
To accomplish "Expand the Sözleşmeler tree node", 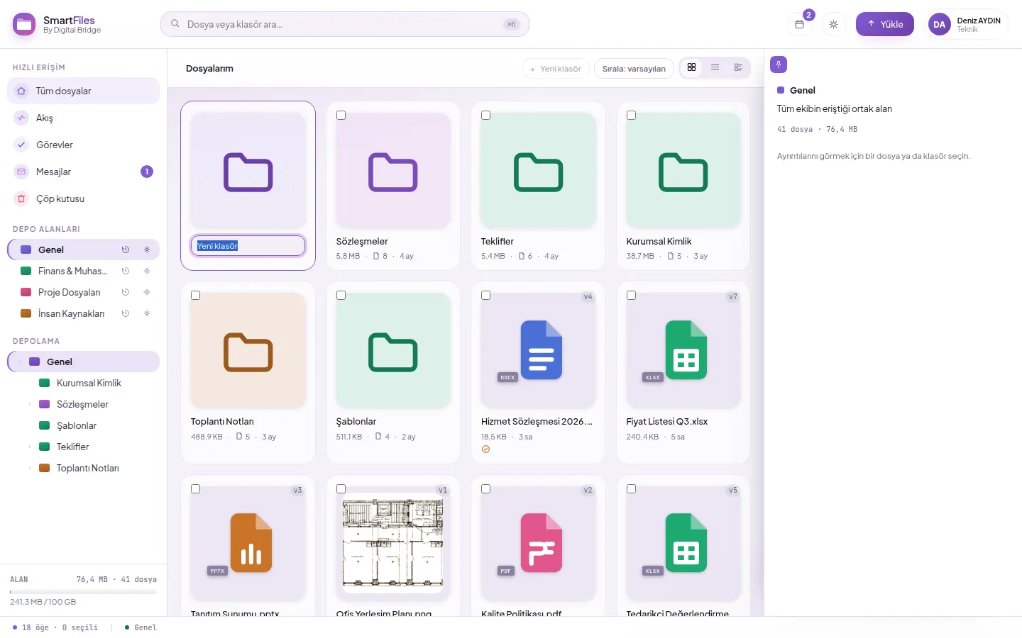I will tap(29, 404).
